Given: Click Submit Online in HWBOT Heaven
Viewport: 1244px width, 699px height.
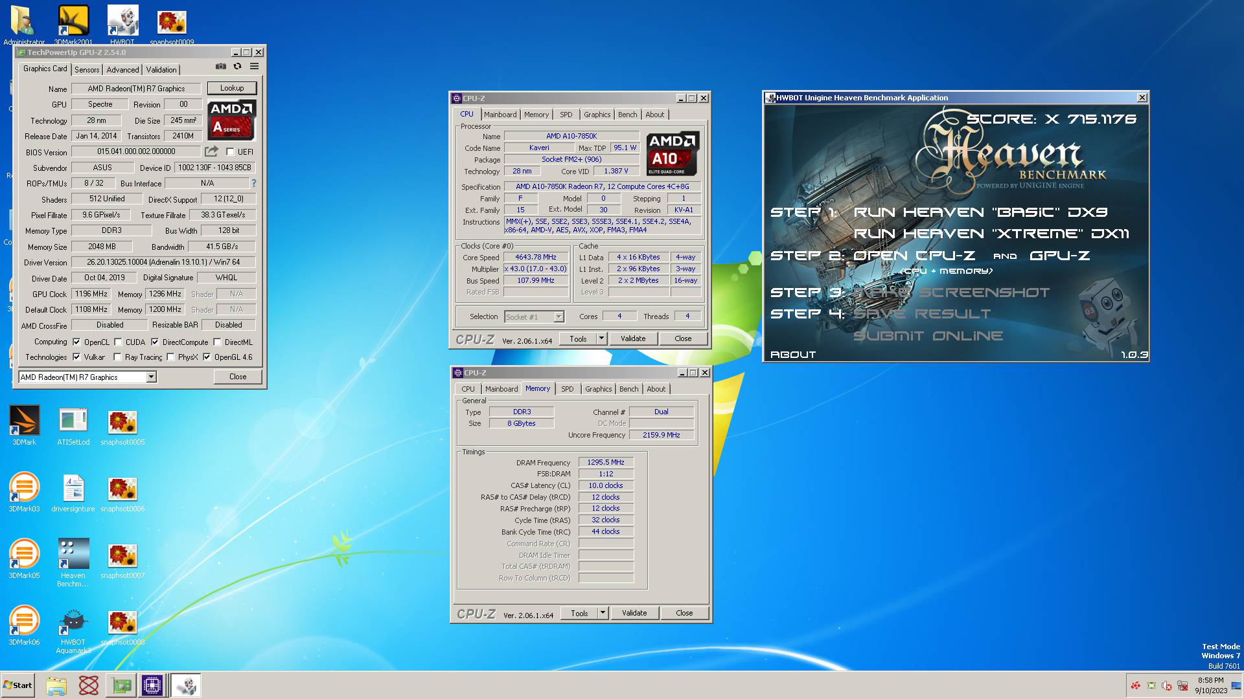Looking at the screenshot, I should pyautogui.click(x=928, y=336).
